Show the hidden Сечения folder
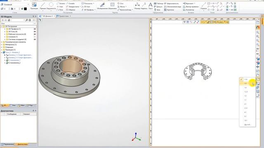Screen dimensions: 264x148 35,37
